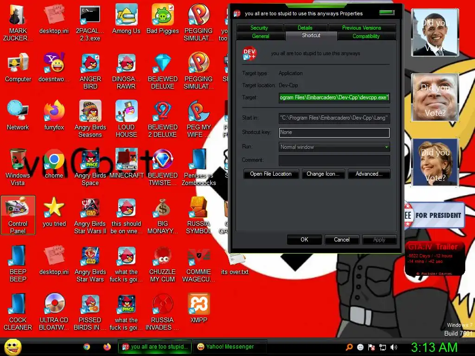
Task: Click the Obama 'Did you Vote?' gadget
Action: click(x=435, y=32)
